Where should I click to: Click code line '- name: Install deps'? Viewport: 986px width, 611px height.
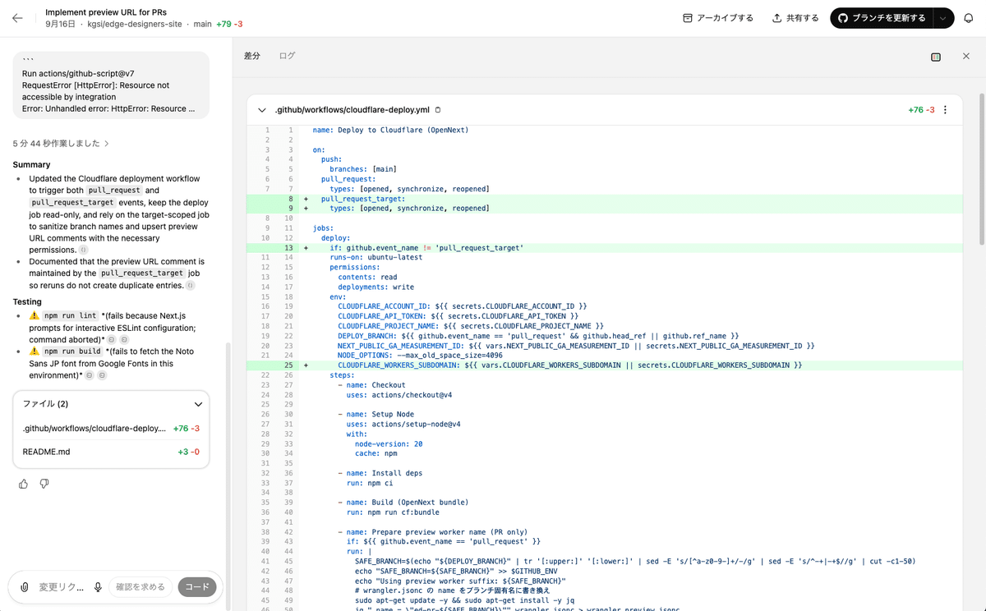click(x=380, y=473)
